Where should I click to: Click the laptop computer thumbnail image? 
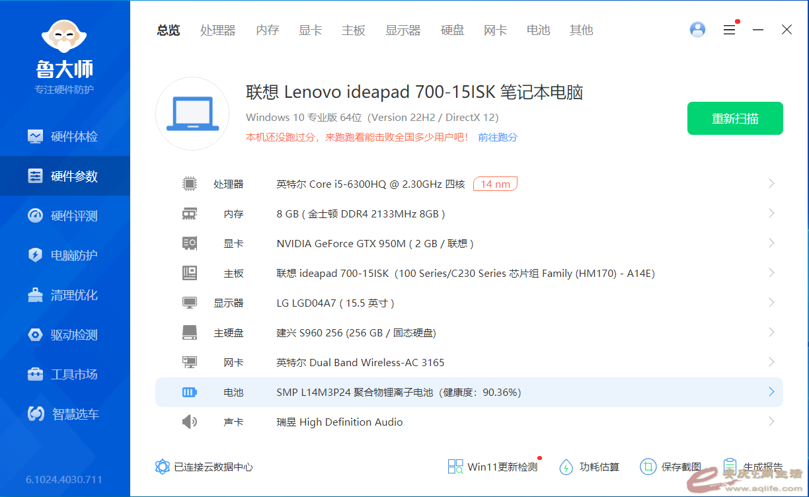point(192,114)
